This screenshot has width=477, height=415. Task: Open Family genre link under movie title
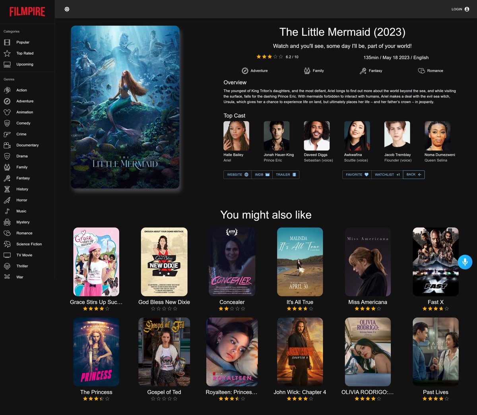(314, 71)
